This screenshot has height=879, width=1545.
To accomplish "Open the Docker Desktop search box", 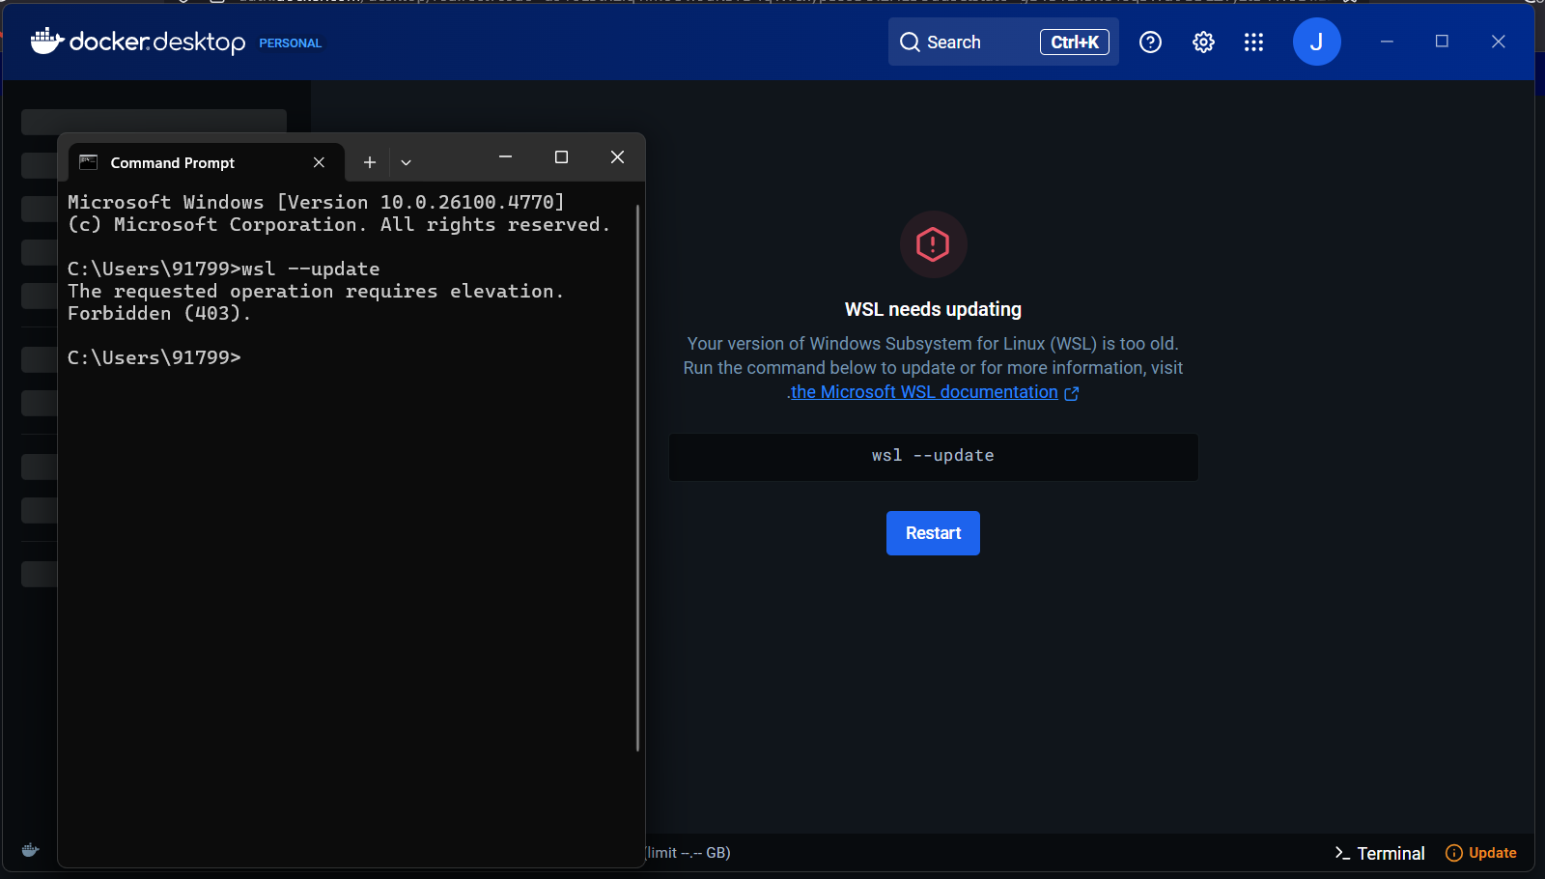I will (x=1003, y=42).
